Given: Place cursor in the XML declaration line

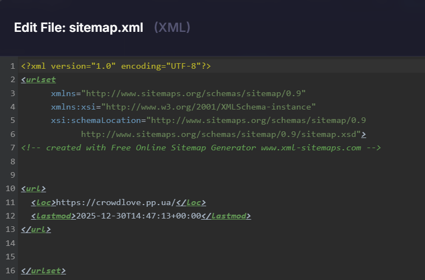Looking at the screenshot, I should click(x=116, y=67).
